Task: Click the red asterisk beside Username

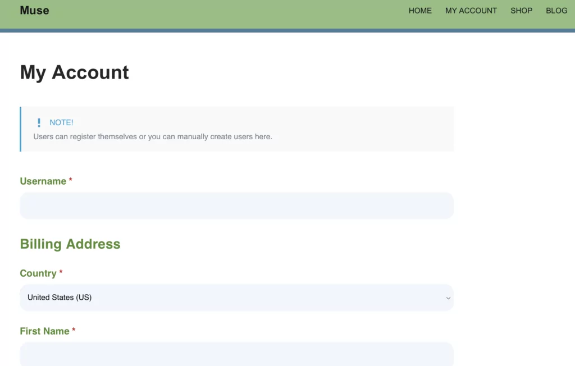Action: point(71,181)
